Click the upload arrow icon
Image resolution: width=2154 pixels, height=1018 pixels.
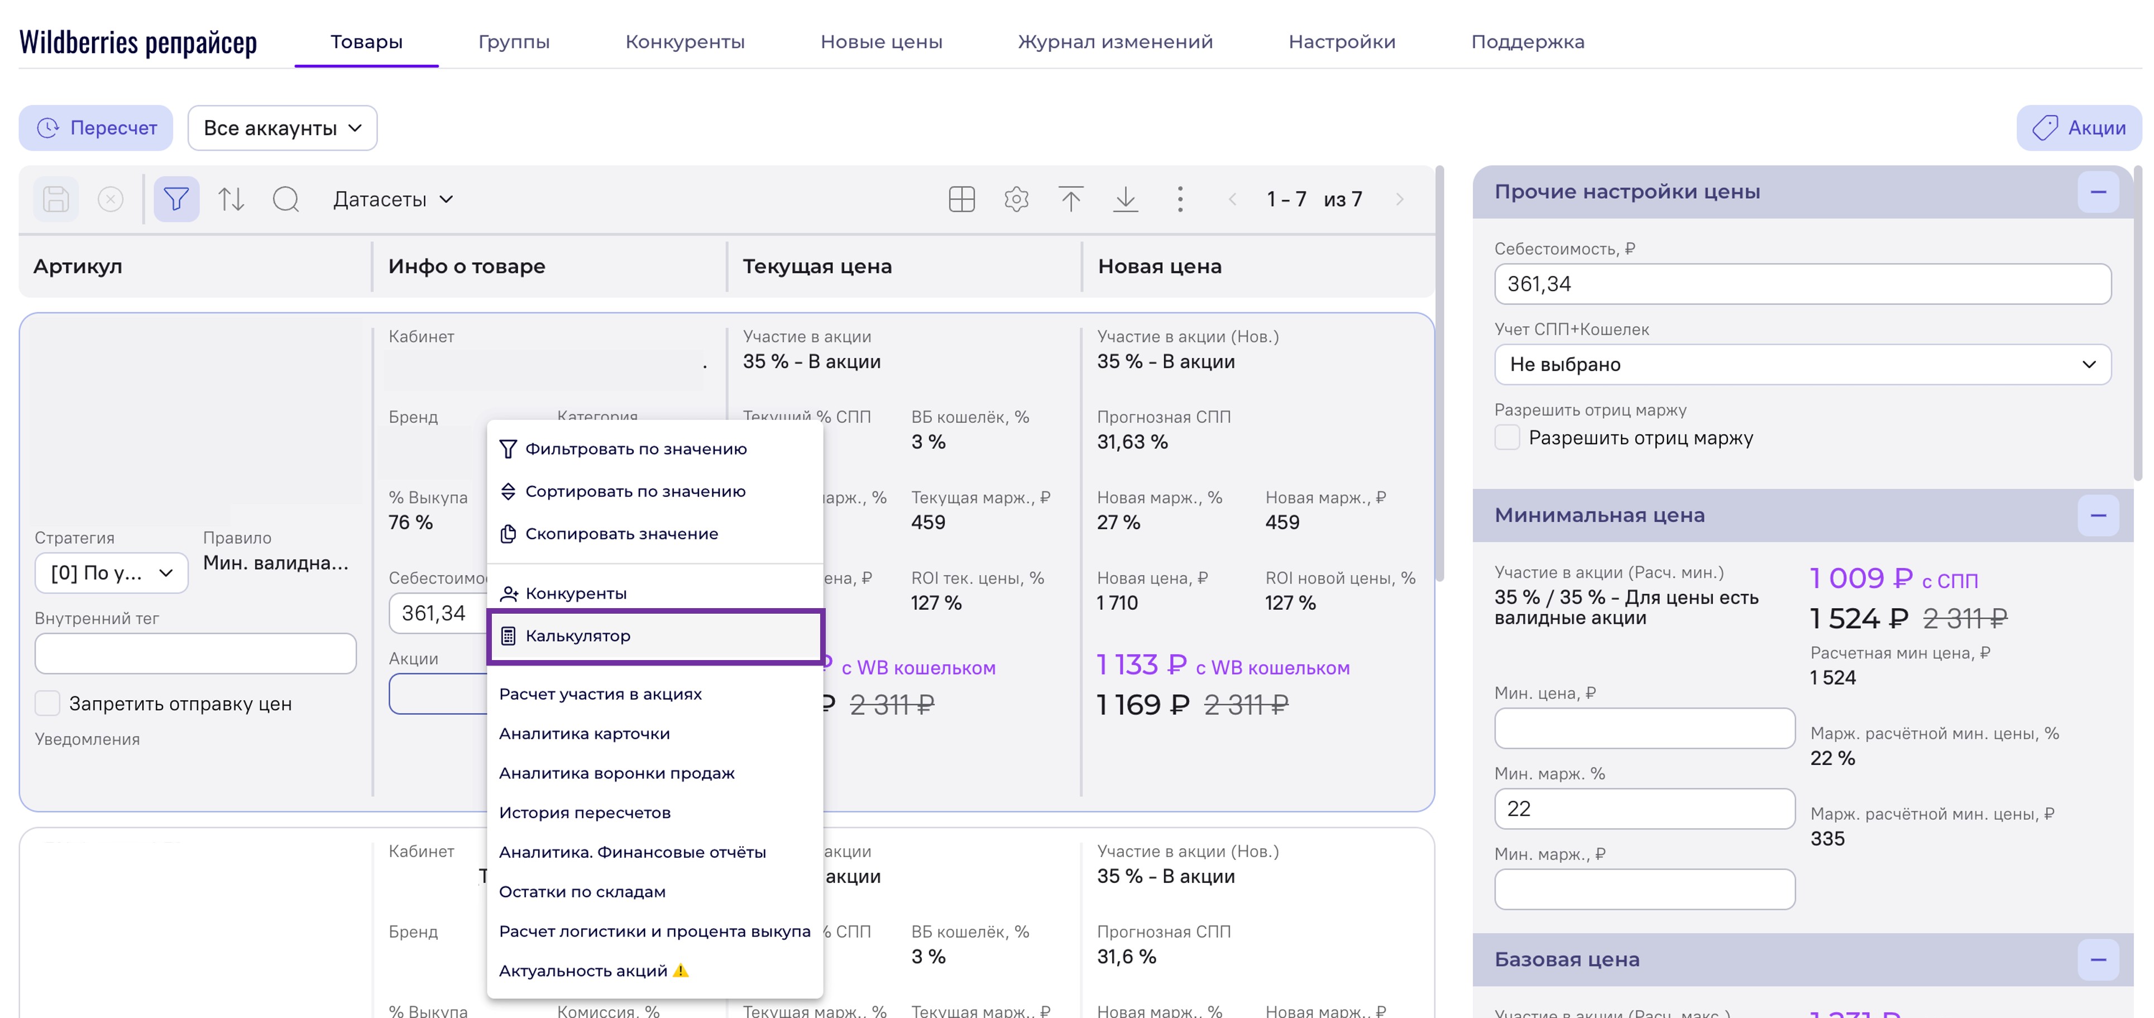[x=1070, y=199]
